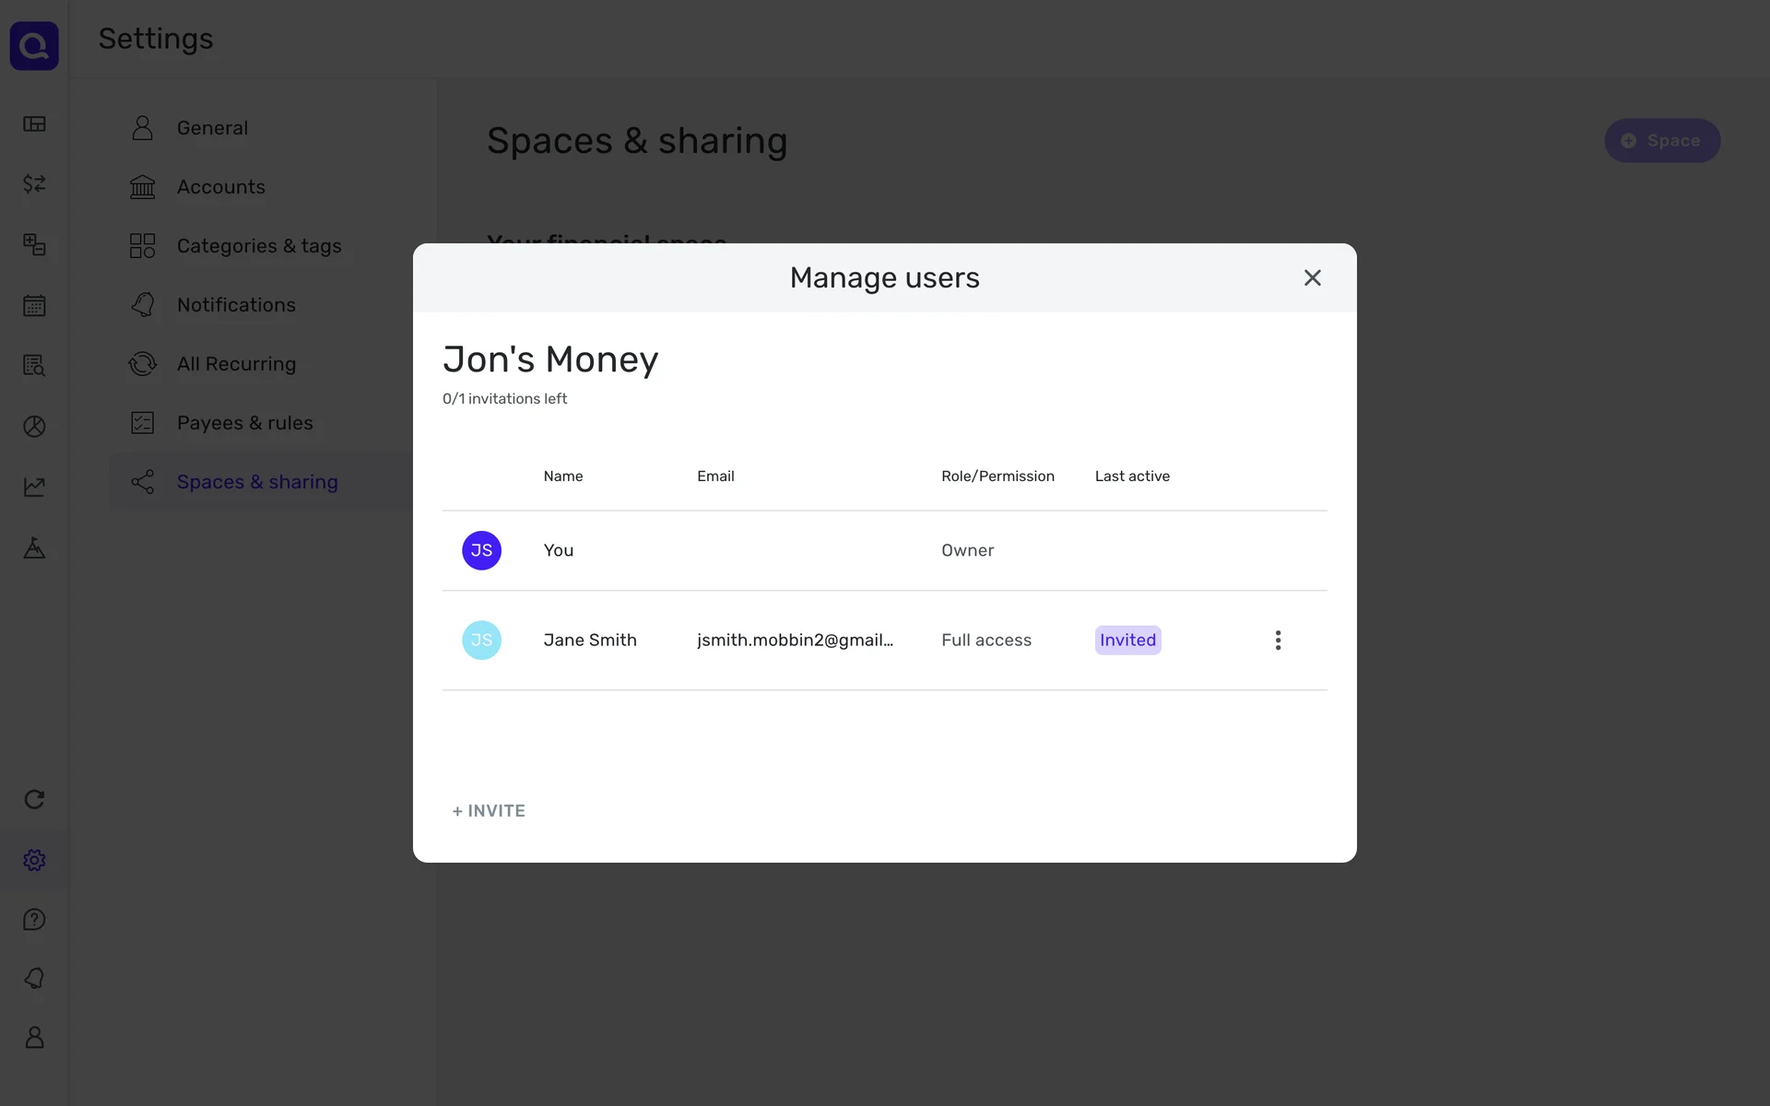
Task: Open General settings menu item
Action: 212,128
